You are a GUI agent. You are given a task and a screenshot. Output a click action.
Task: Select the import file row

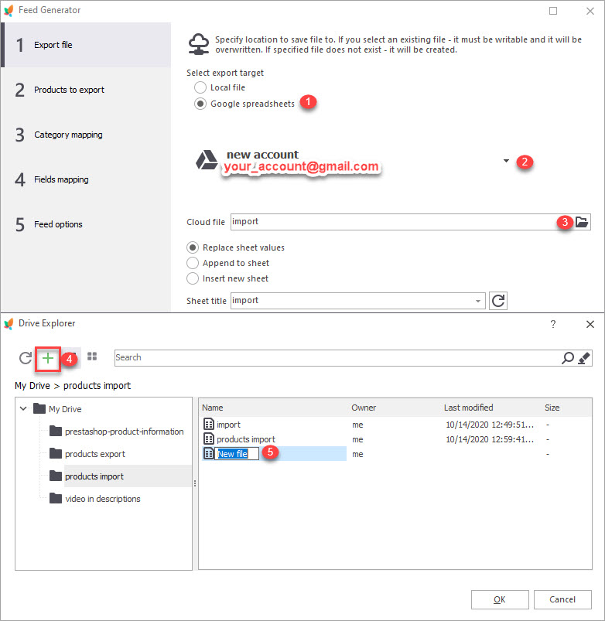click(395, 425)
